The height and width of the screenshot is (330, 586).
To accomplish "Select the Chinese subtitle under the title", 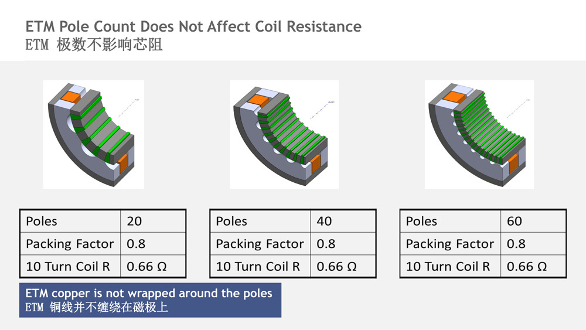I will click(94, 45).
